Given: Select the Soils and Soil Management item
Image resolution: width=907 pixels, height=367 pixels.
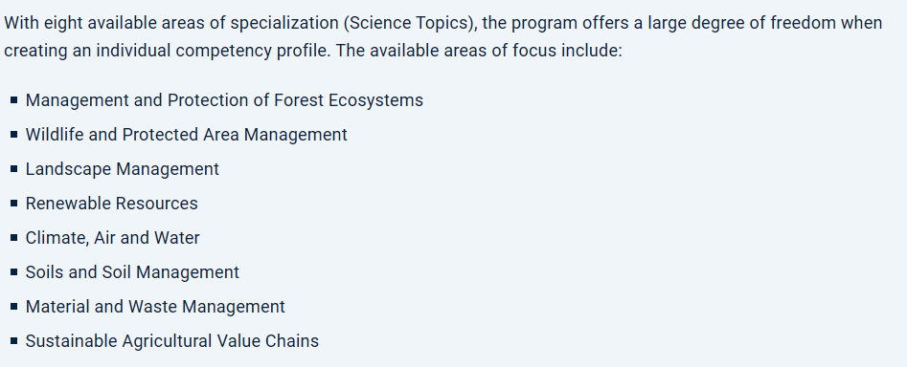Looking at the screenshot, I should [x=132, y=272].
